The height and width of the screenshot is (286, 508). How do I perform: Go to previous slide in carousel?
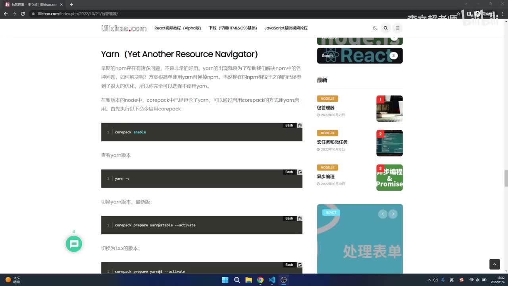(383, 214)
